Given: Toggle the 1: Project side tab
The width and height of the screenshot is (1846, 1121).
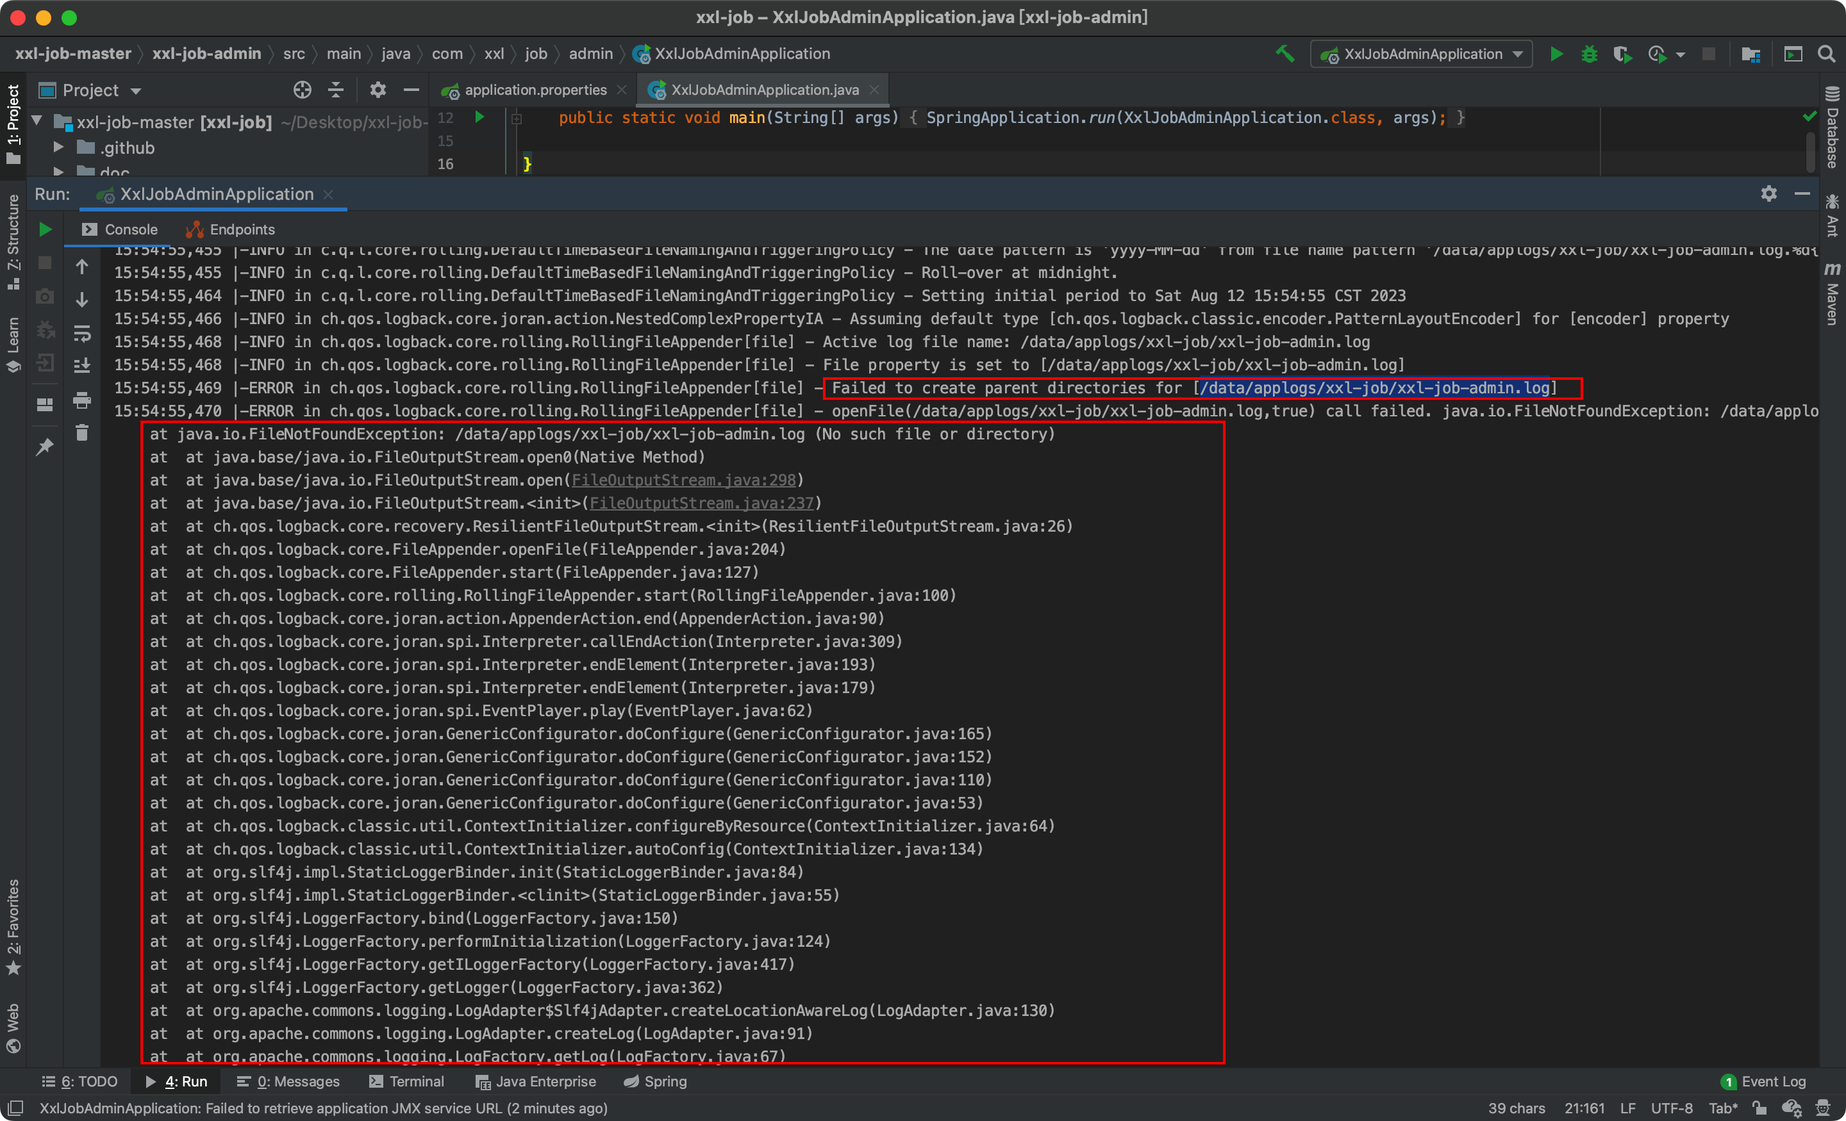Looking at the screenshot, I should pos(13,124).
